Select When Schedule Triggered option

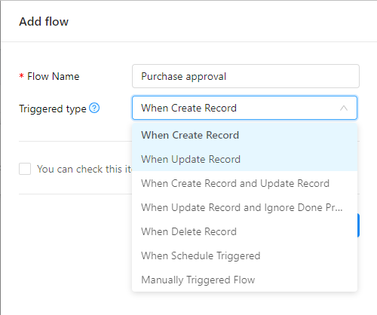pyautogui.click(x=244, y=255)
